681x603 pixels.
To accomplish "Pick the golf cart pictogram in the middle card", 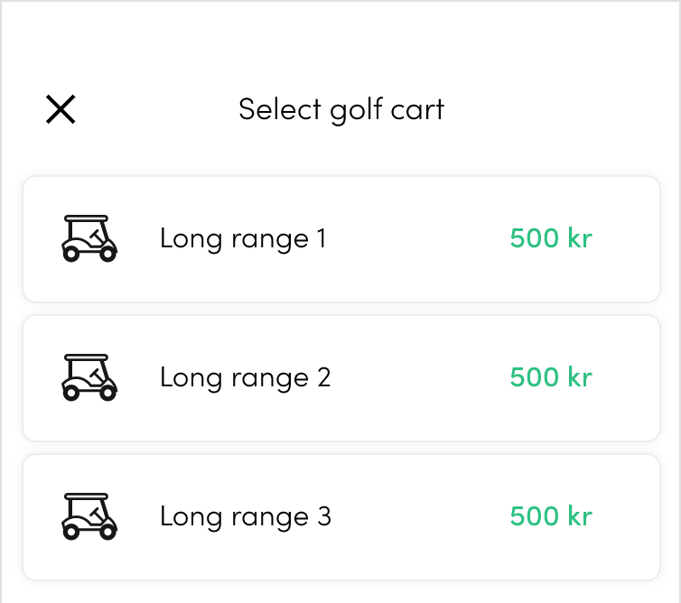I will tap(89, 377).
